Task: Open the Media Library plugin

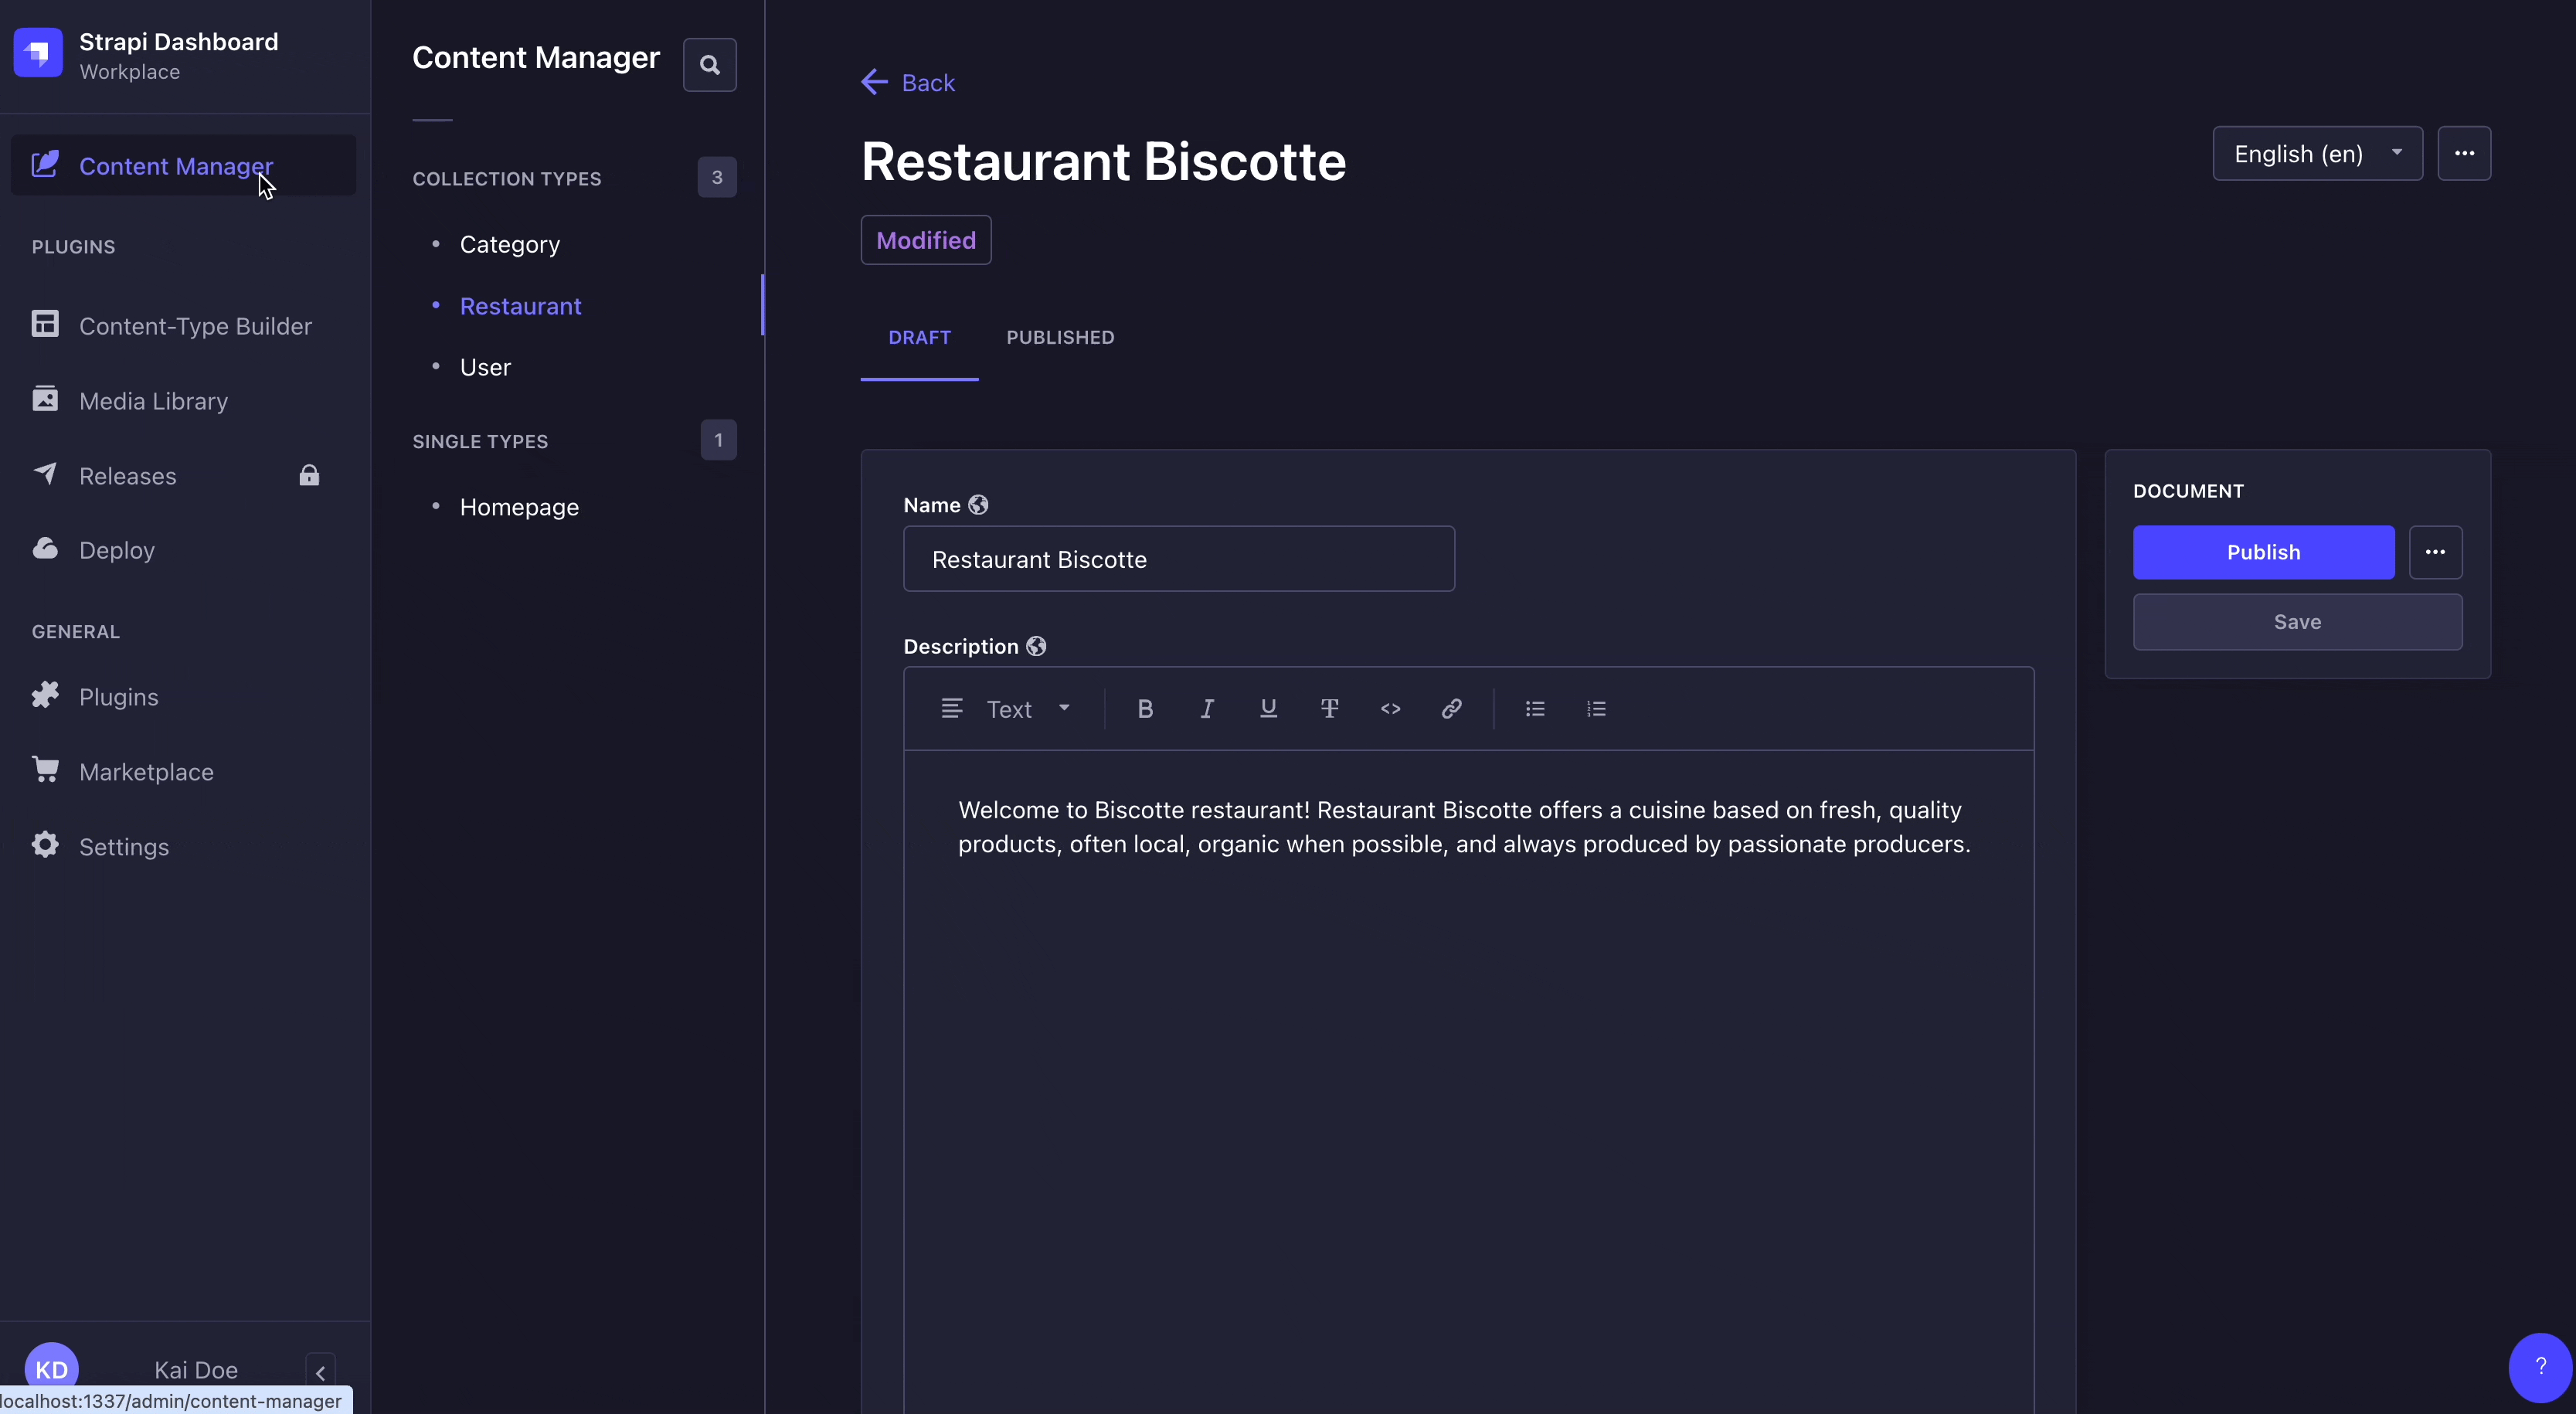Action: coord(153,401)
